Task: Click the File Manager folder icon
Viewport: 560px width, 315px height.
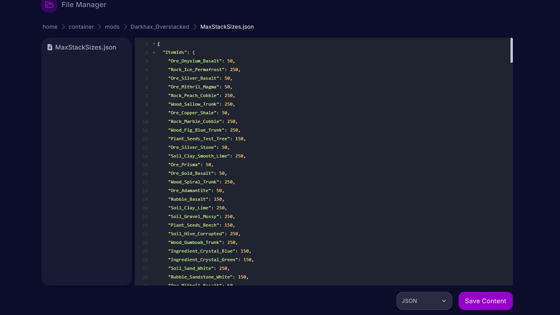Action: [x=49, y=5]
